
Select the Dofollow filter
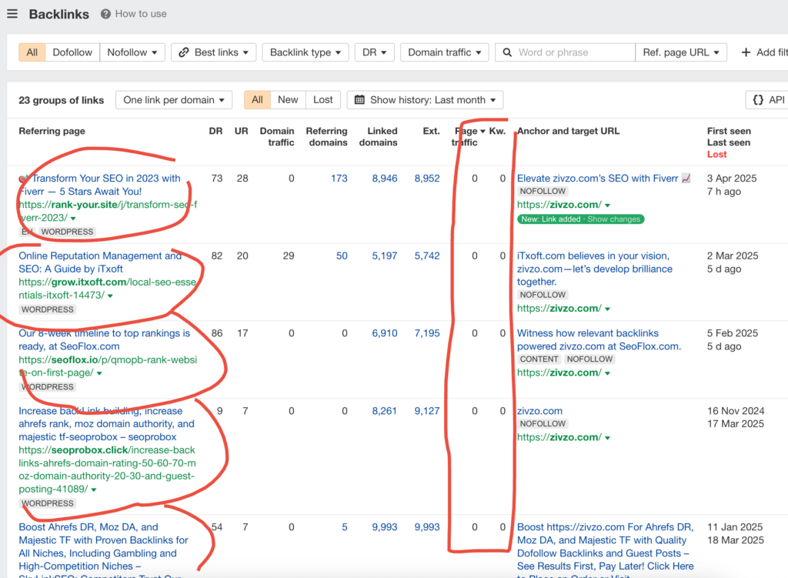coord(72,52)
